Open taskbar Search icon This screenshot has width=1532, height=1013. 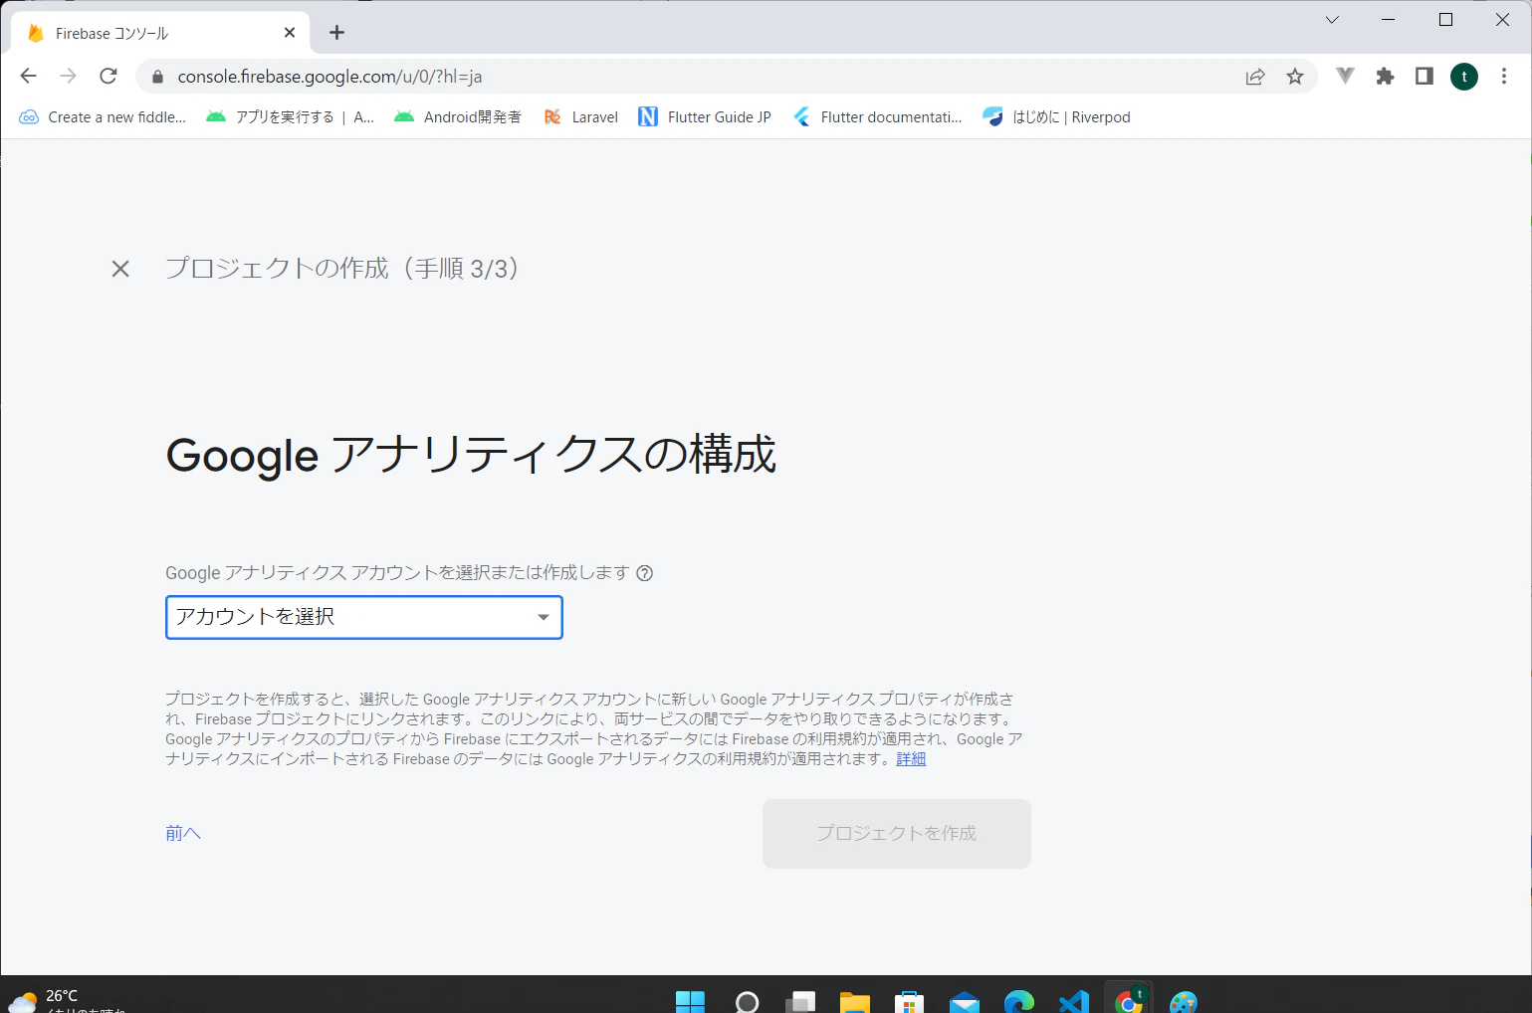[x=747, y=1001]
